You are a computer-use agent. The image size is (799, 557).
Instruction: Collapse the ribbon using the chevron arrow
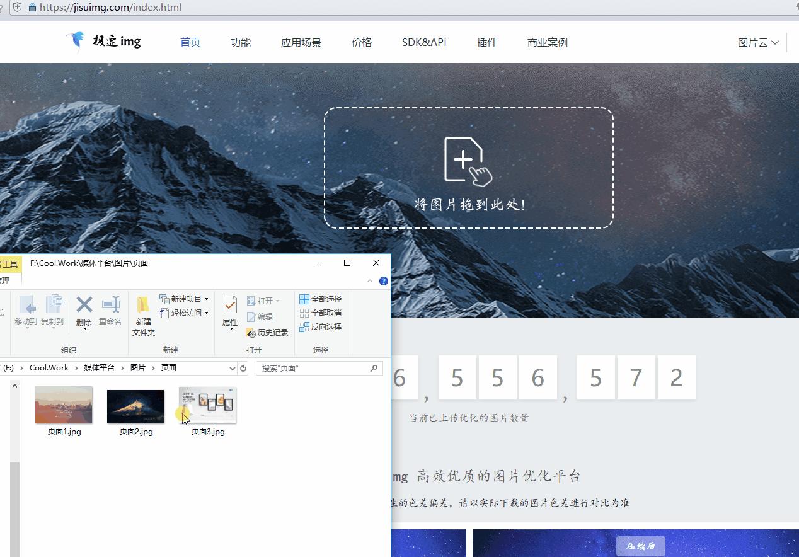click(x=370, y=281)
